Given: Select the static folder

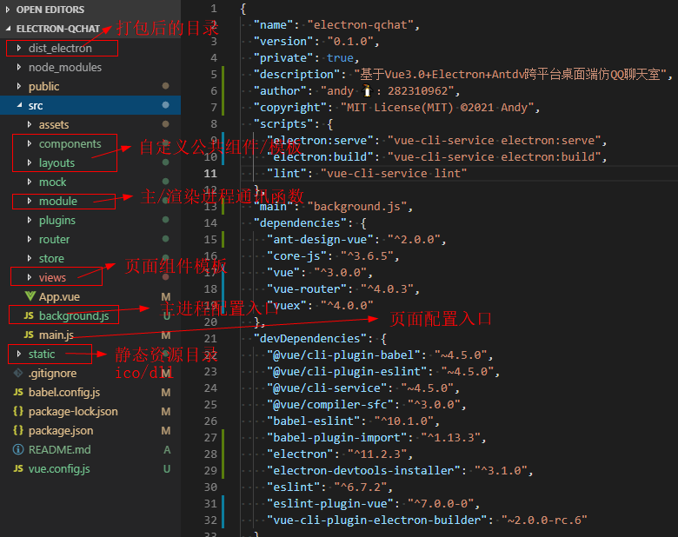Looking at the screenshot, I should (x=41, y=355).
